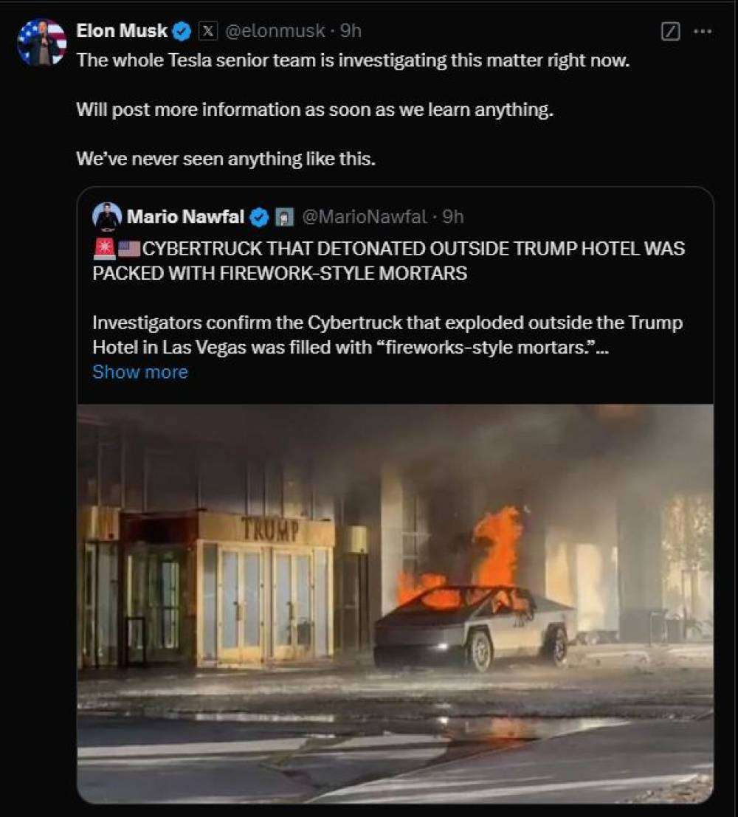The height and width of the screenshot is (817, 738).
Task: Click the X affiliation badge beside Elon Musk
Action: (207, 31)
